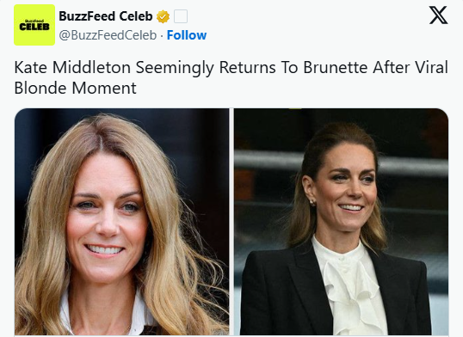Viewport: 463px width, 337px height.
Task: Select the word "CELEB" inside the avatar
Action: pos(34,28)
